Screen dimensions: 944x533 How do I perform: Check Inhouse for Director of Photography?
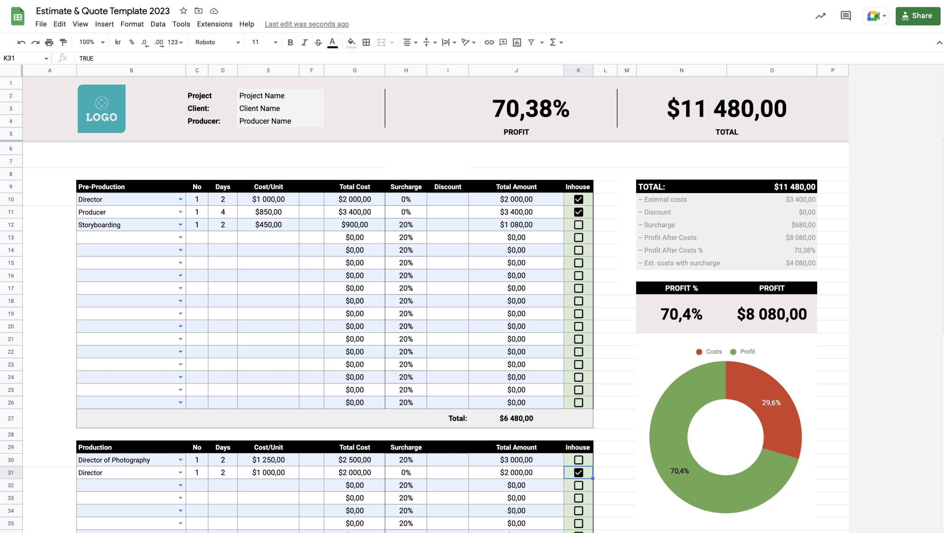(578, 460)
